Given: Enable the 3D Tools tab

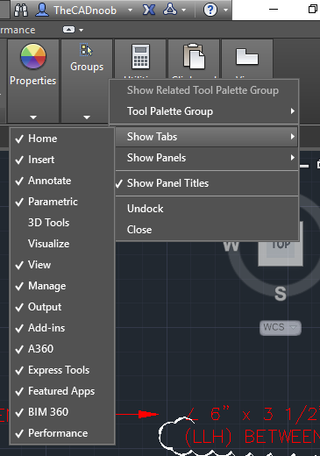Looking at the screenshot, I should [x=62, y=223].
